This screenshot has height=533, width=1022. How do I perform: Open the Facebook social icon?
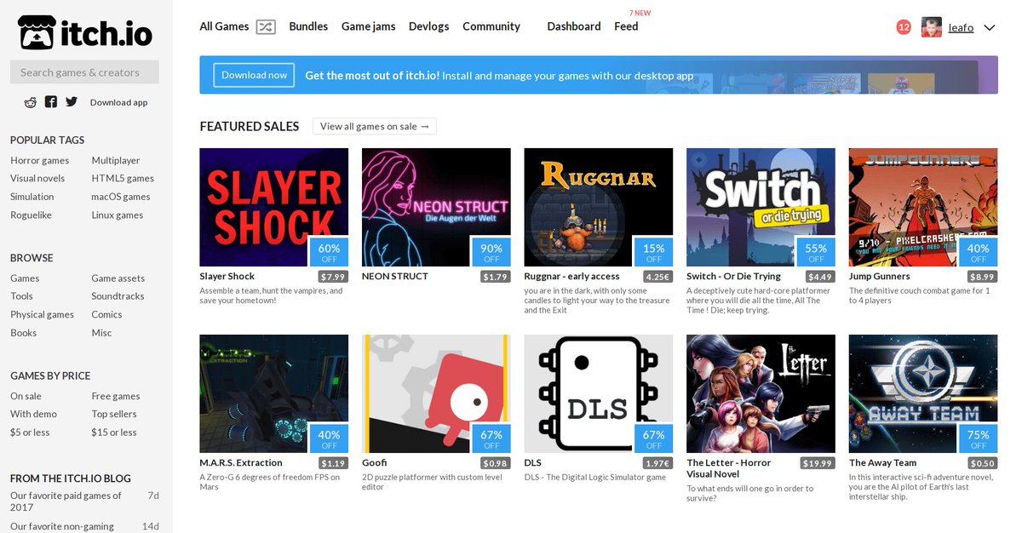point(51,102)
